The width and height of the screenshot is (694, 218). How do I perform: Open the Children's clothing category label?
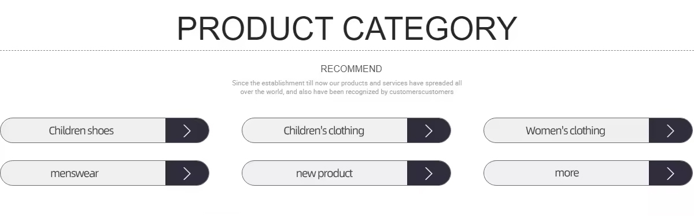coord(324,130)
